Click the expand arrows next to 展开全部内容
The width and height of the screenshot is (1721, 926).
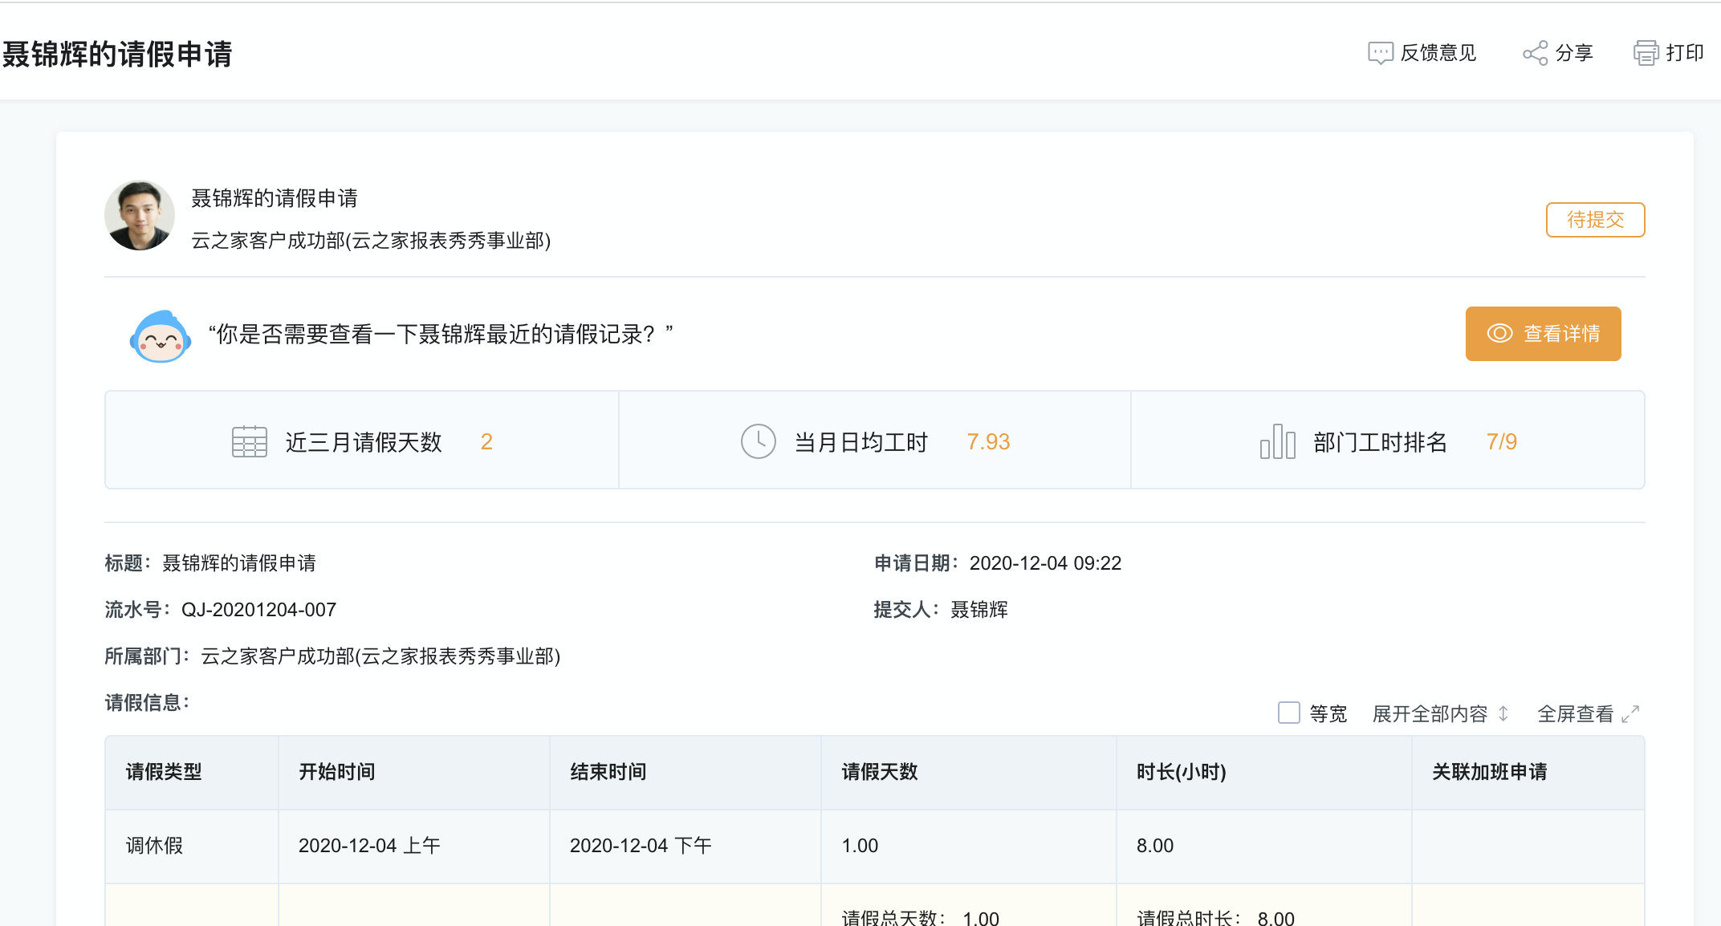point(1503,713)
